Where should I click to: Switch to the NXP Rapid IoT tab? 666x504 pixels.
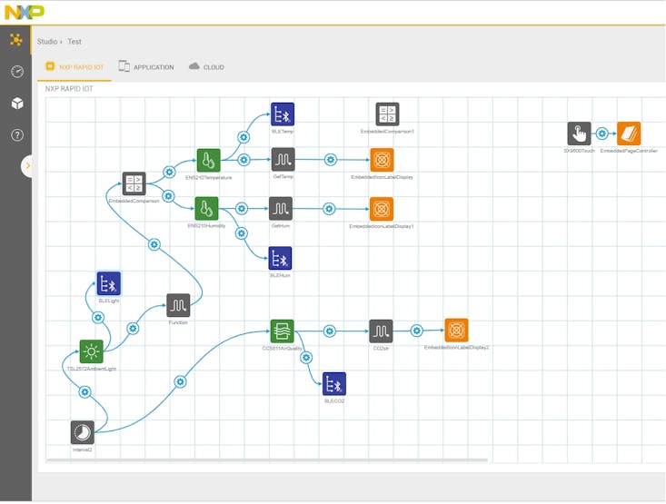tap(75, 67)
